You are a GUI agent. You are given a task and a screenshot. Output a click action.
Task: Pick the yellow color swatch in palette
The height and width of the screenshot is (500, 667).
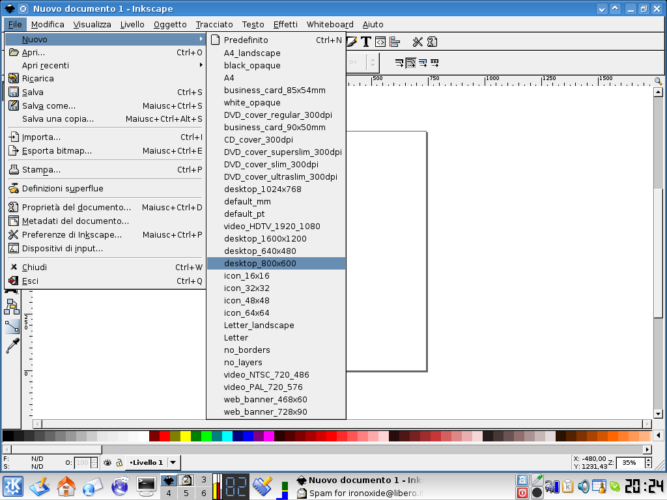click(x=186, y=436)
